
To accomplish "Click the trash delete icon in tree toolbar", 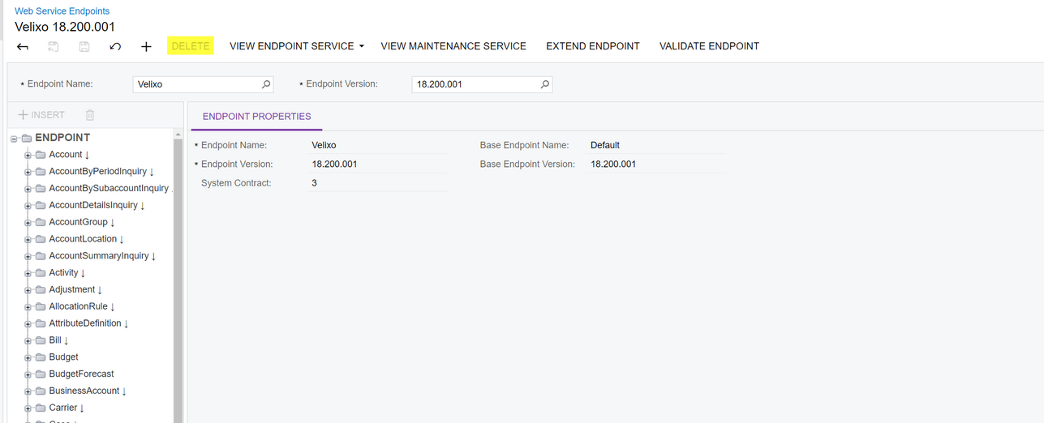I will [90, 115].
